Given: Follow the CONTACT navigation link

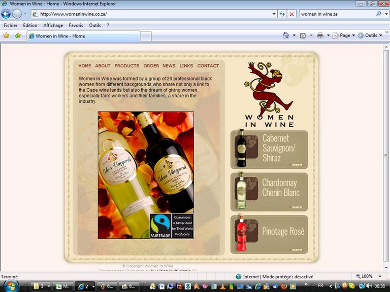Looking at the screenshot, I should (x=208, y=66).
